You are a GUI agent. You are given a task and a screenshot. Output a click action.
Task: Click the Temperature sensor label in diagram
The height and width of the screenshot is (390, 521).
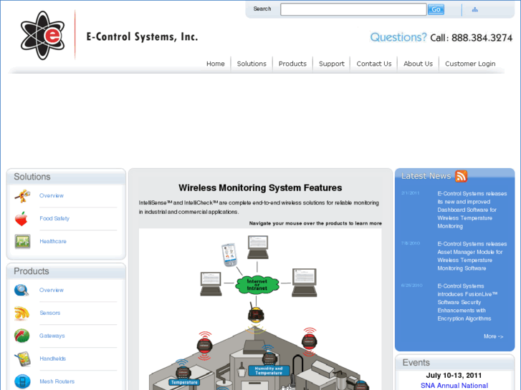(184, 382)
